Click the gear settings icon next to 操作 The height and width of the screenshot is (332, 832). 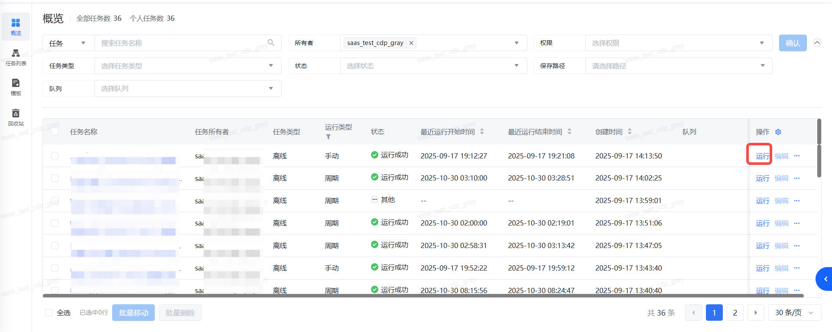pos(778,132)
